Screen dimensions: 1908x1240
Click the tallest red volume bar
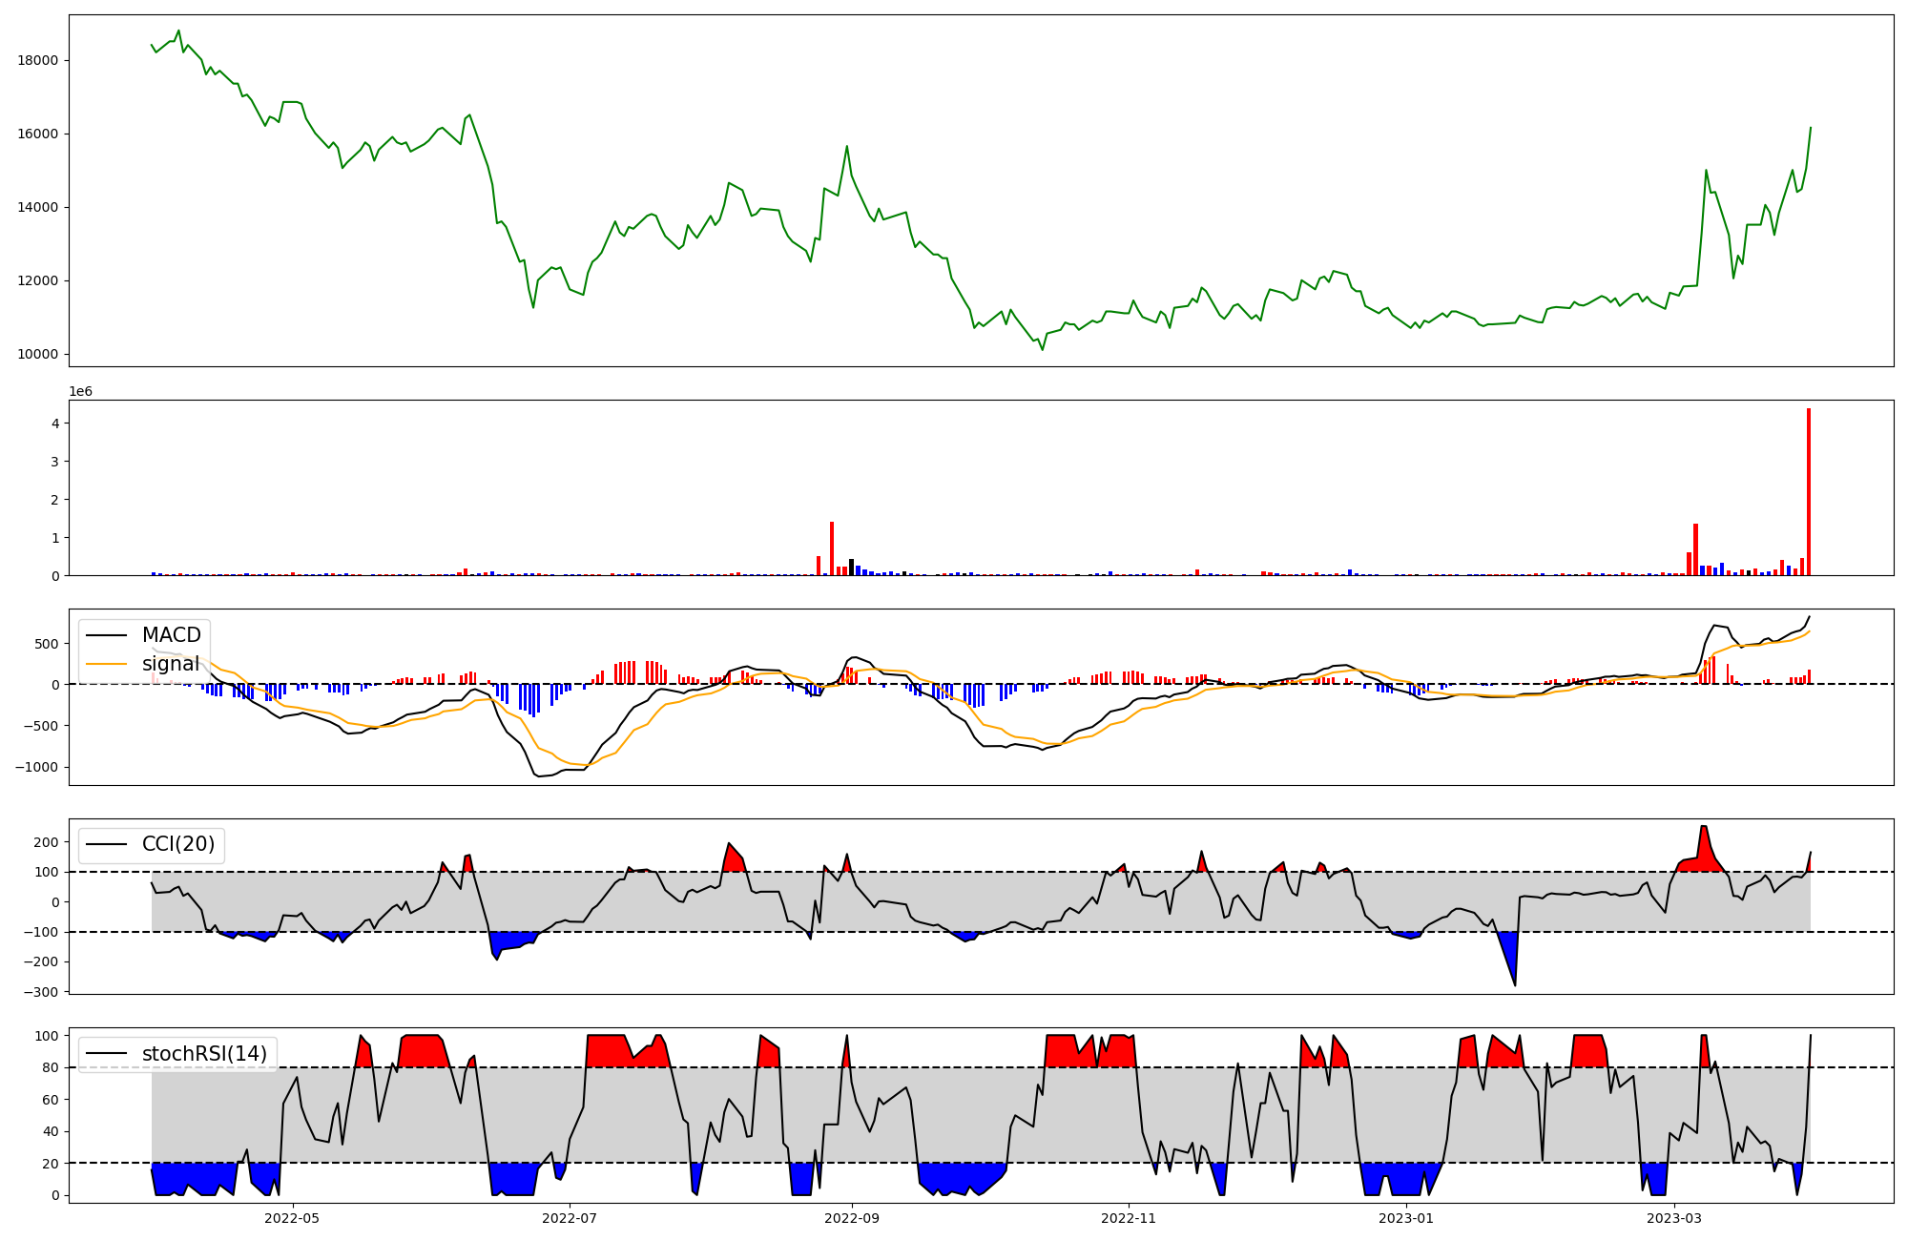pos(1808,492)
